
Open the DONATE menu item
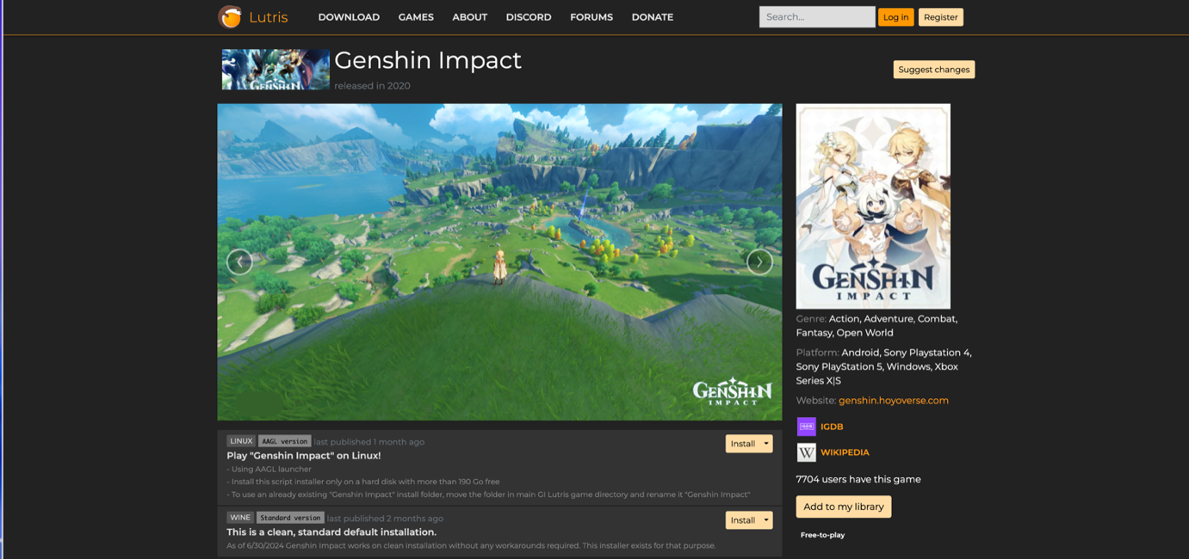coord(653,17)
